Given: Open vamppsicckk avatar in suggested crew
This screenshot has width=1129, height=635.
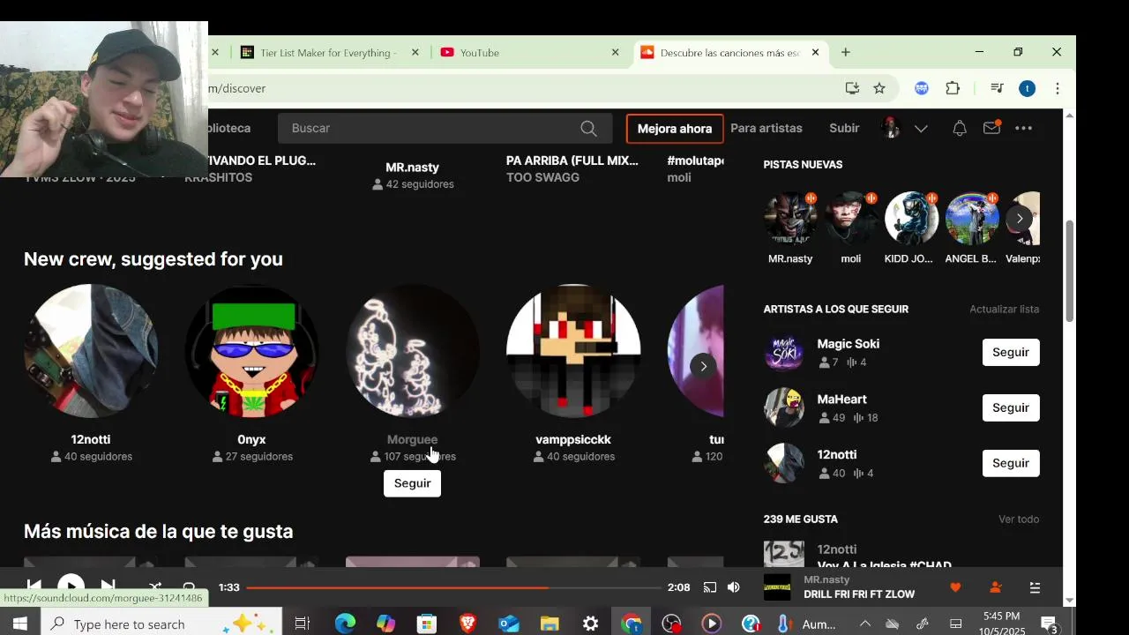Looking at the screenshot, I should click(573, 351).
